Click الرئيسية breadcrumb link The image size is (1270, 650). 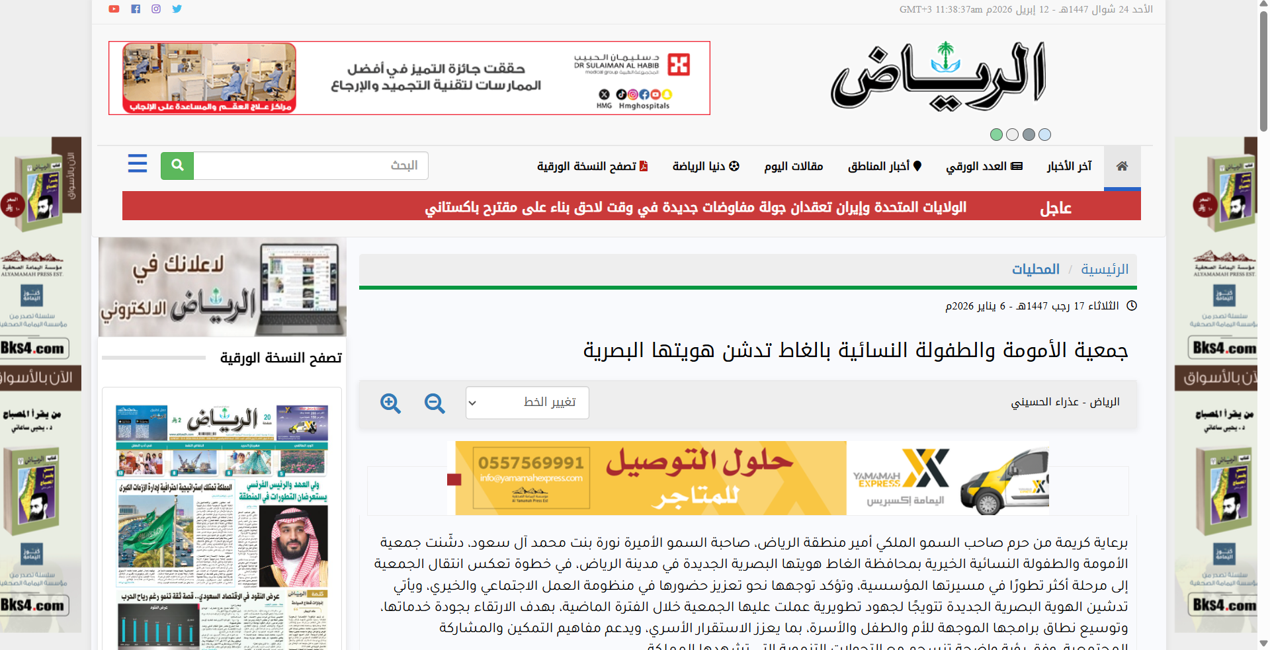[1105, 269]
